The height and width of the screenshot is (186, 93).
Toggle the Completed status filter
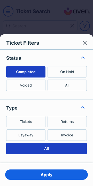[26, 72]
